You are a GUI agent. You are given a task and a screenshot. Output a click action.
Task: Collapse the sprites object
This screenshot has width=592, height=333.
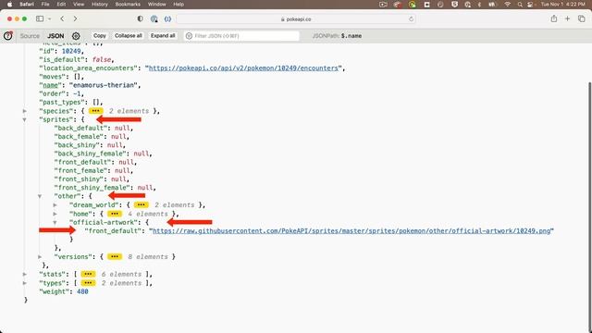click(x=25, y=119)
